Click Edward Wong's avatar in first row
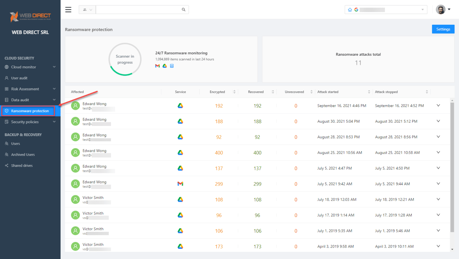Screen dimensions: 459x259 pyautogui.click(x=75, y=106)
